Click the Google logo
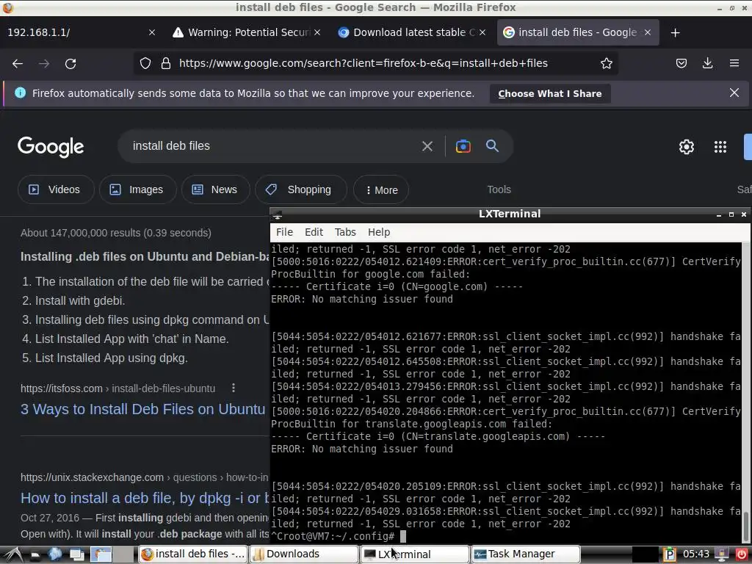This screenshot has width=752, height=564. [x=51, y=147]
